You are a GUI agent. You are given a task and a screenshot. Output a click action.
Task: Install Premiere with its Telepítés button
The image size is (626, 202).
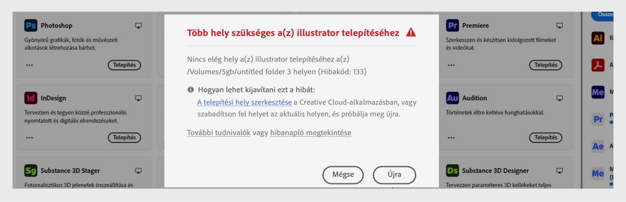pyautogui.click(x=545, y=65)
